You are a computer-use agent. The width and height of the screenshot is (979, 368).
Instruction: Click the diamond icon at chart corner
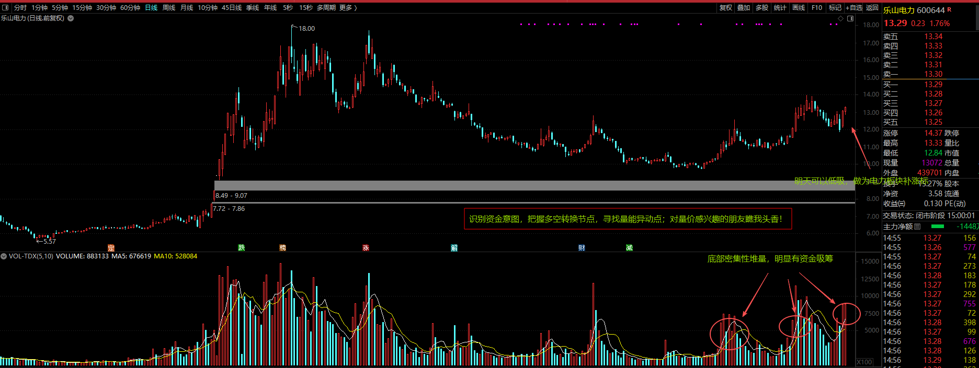[x=841, y=18]
